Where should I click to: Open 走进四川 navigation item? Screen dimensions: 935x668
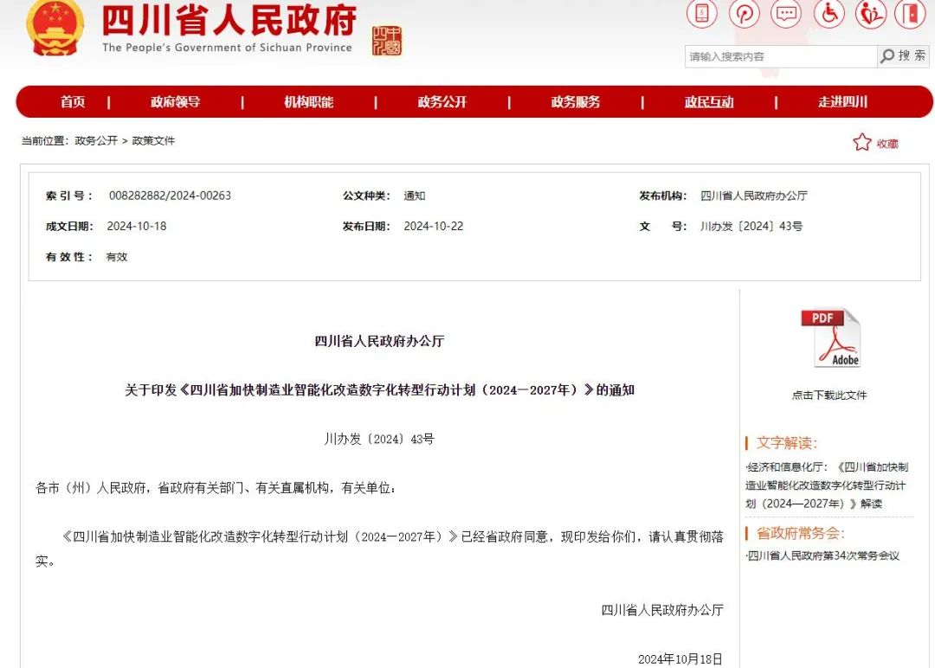pos(842,102)
